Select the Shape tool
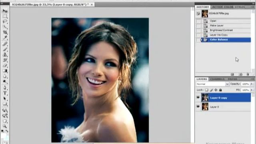 click(5, 104)
